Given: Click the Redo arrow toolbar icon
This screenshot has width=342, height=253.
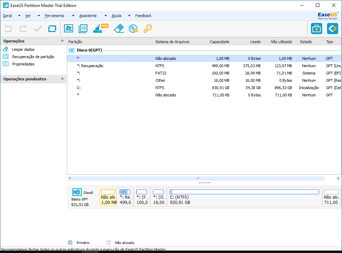Looking at the screenshot, I should tap(23, 29).
